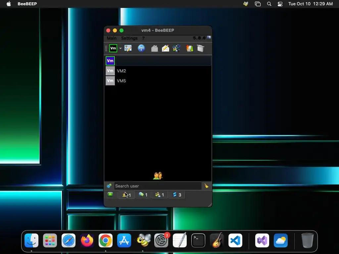Click the gray open envelope icon

[x=154, y=48]
